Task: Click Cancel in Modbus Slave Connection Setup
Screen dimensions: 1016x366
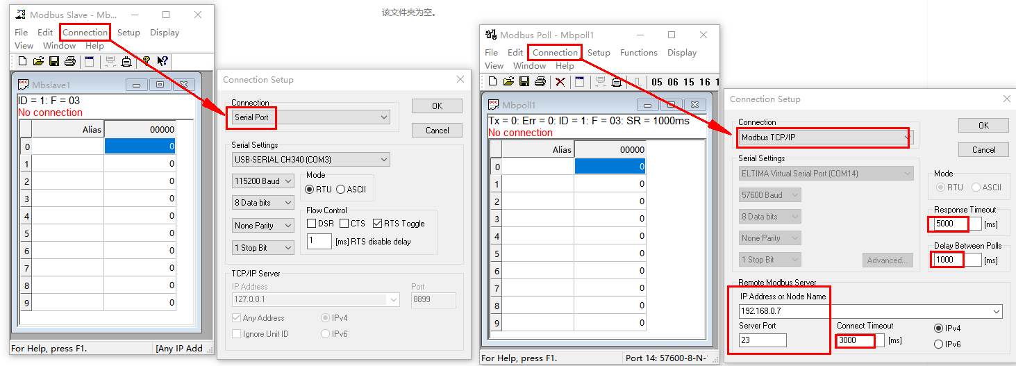Action: [x=437, y=131]
